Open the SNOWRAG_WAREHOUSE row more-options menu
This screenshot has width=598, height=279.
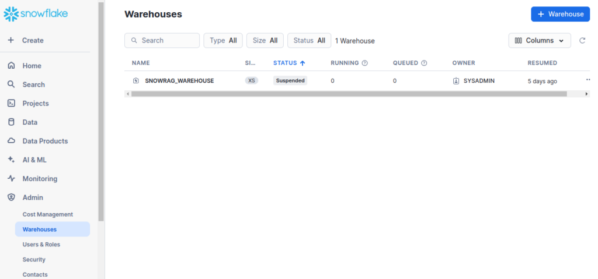click(587, 80)
